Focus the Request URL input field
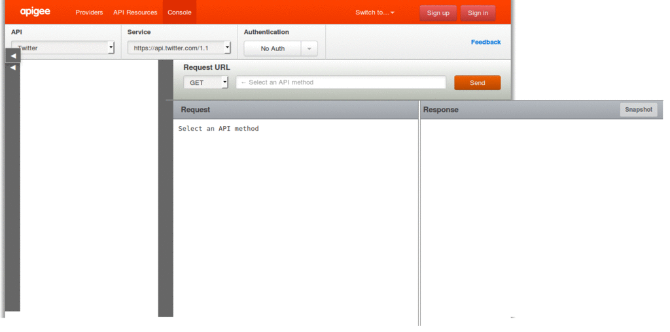The height and width of the screenshot is (332, 670). pos(341,82)
